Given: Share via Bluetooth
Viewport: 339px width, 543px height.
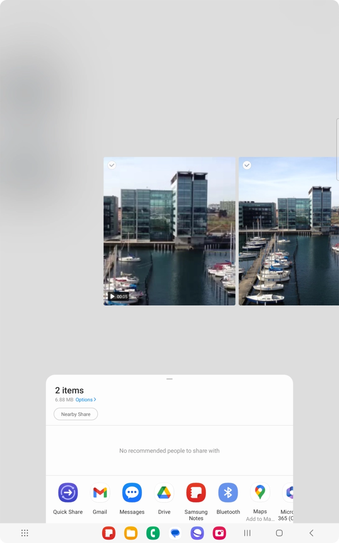Looking at the screenshot, I should pyautogui.click(x=228, y=493).
